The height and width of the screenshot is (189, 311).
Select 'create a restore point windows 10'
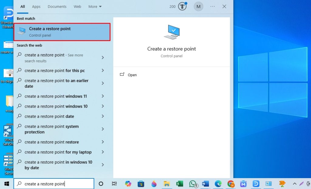coord(56,106)
